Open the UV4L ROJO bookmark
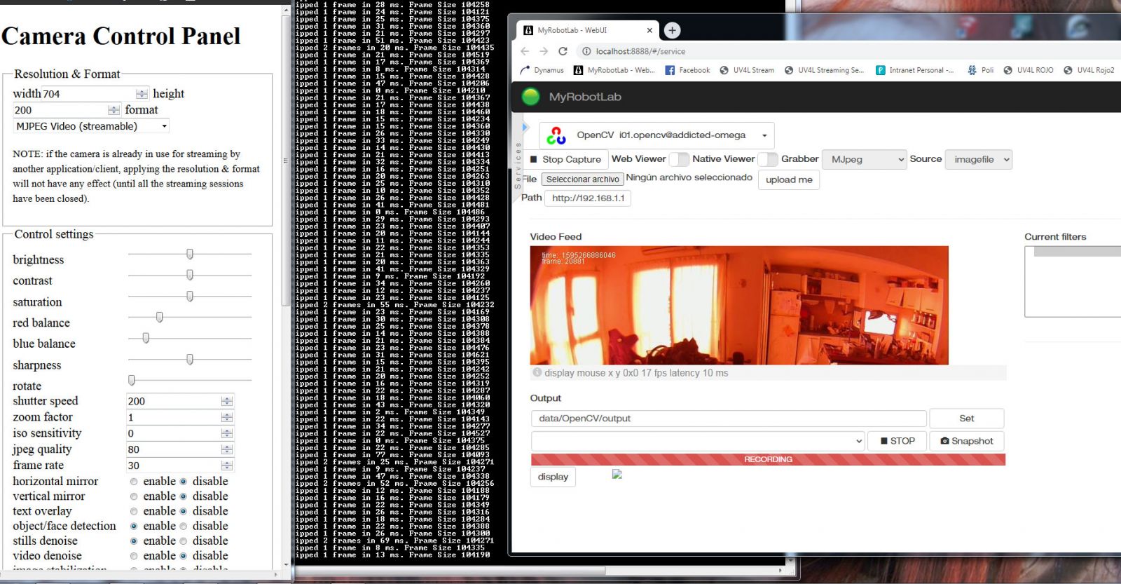This screenshot has width=1121, height=584. [1029, 70]
